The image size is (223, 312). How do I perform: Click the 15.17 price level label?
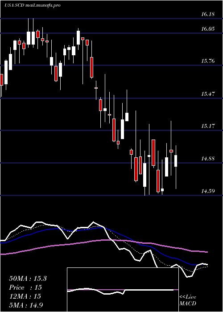tap(208, 126)
